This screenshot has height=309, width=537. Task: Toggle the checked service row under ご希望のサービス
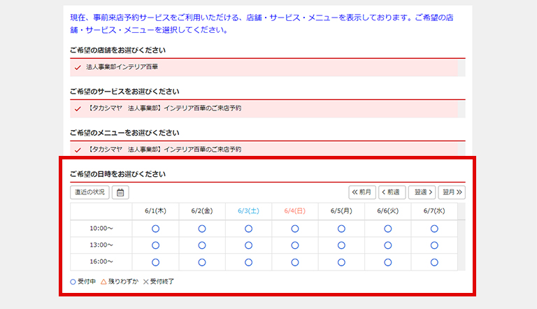click(x=266, y=108)
